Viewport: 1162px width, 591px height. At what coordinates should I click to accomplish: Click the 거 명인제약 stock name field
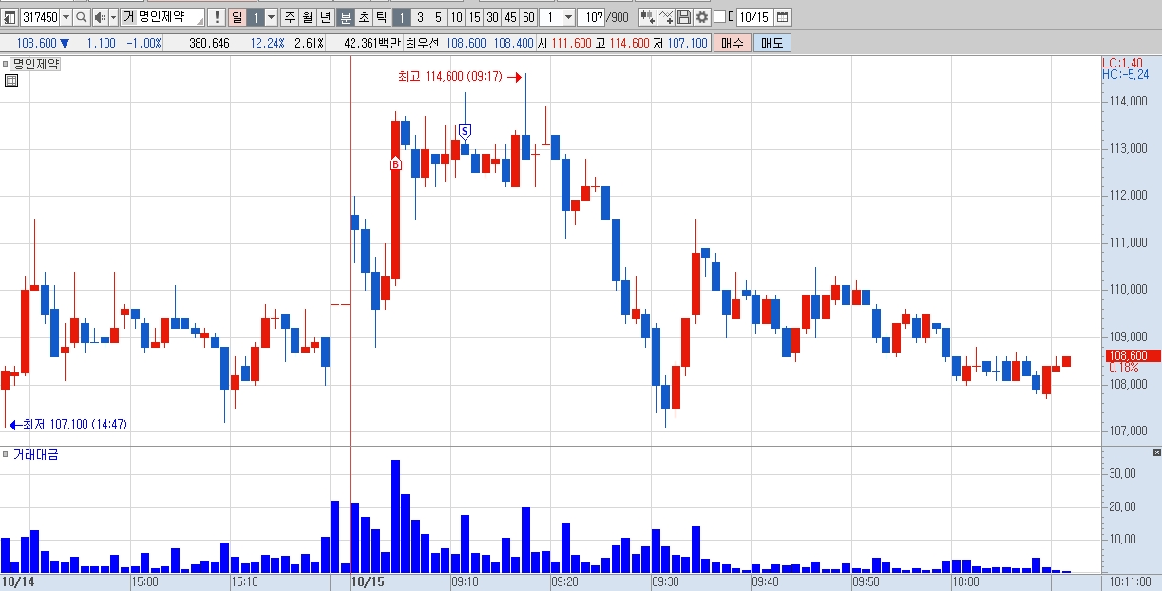coord(162,17)
